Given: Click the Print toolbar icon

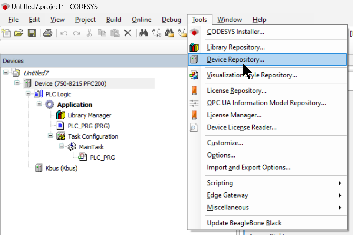Looking at the screenshot, I should (x=48, y=33).
